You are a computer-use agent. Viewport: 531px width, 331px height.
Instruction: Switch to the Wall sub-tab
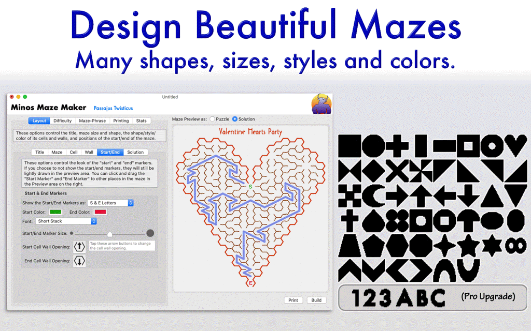pyautogui.click(x=89, y=152)
